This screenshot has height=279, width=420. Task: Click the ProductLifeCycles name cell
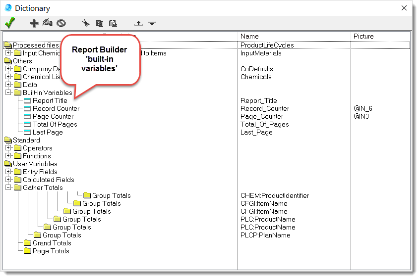[267, 45]
